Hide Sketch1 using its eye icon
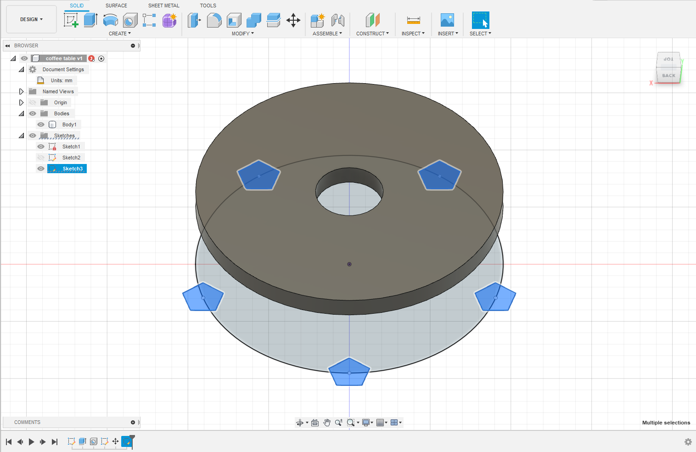Image resolution: width=696 pixels, height=452 pixels. point(41,147)
